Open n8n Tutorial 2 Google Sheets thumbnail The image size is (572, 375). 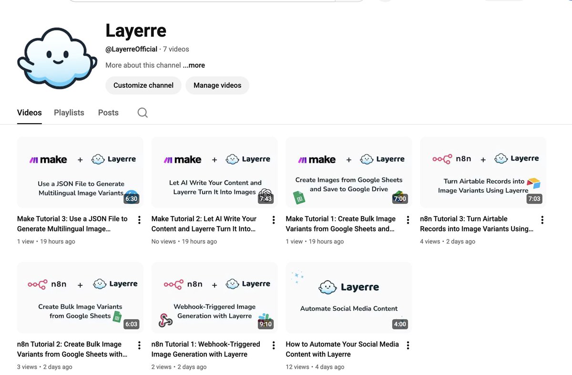click(80, 298)
